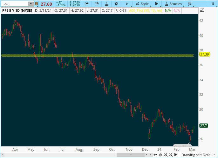
Task: Click the H: 27.92 high value
Action: [77, 10]
